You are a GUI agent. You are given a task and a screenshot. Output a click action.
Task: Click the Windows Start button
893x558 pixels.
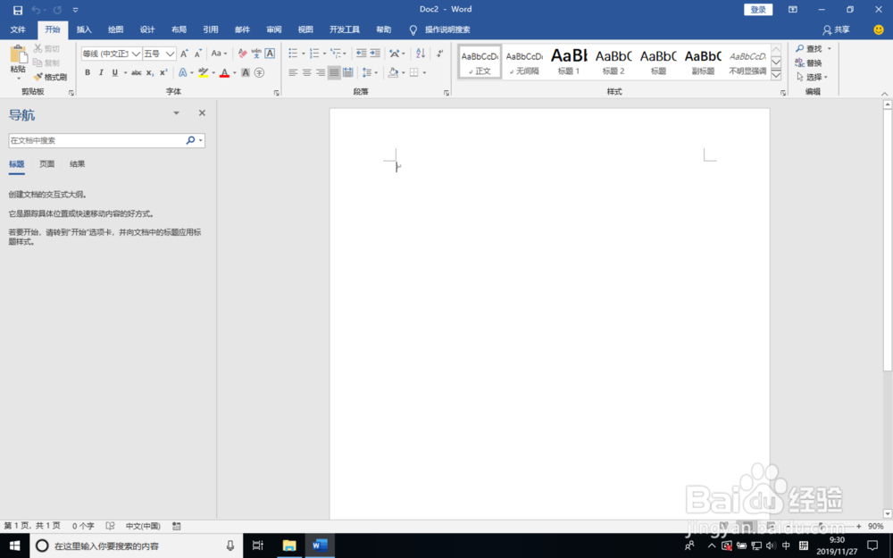14,546
